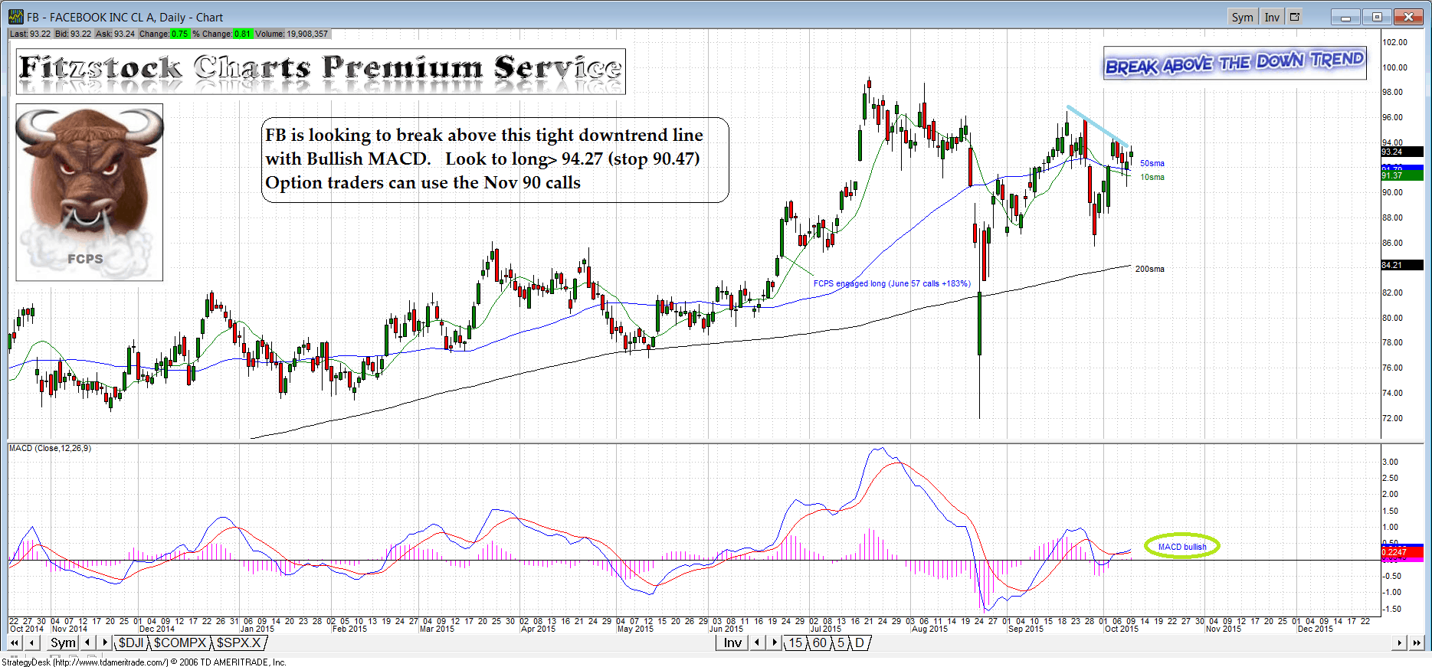Image resolution: width=1432 pixels, height=667 pixels.
Task: Click right arrow beside bottom Inv button
Action: point(775,642)
